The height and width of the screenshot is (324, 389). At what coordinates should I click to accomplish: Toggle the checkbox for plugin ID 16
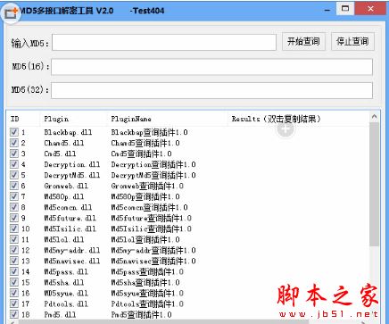click(14, 293)
